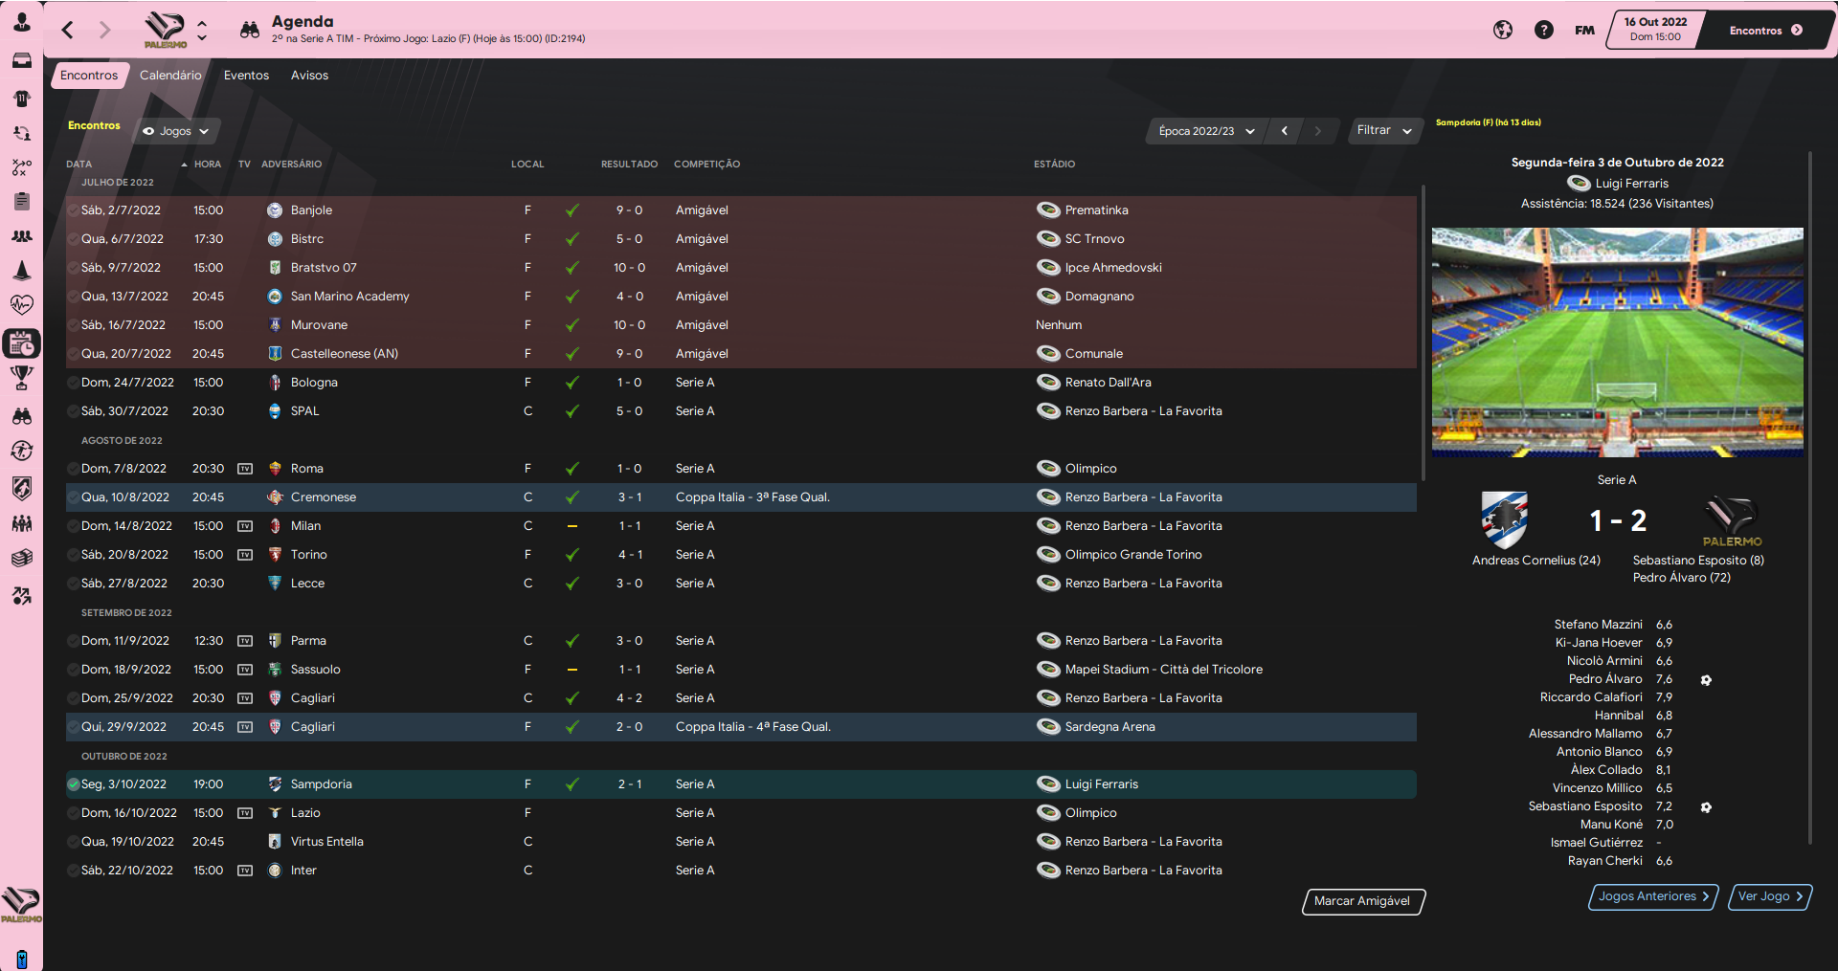Open the club vision boardroom icon

(21, 523)
